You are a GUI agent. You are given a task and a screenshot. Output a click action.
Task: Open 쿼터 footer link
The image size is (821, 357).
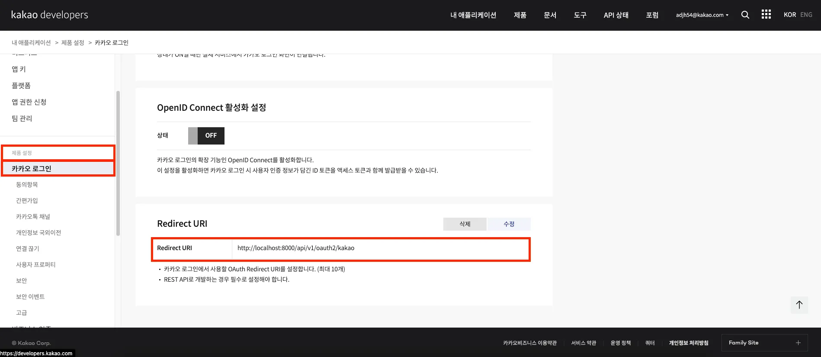click(x=650, y=343)
